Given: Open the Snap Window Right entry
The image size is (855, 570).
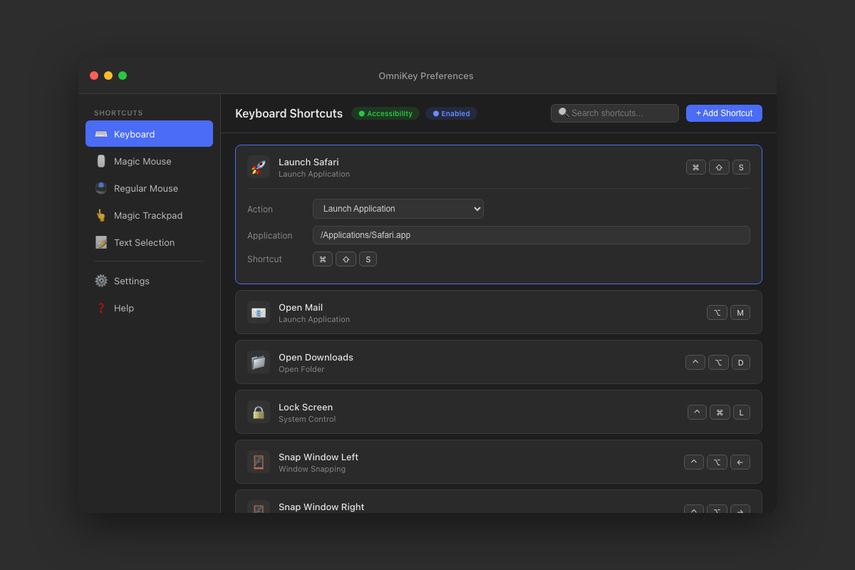Looking at the screenshot, I should tap(499, 507).
